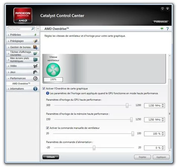This screenshot has height=168, width=177.
Task: Expand the Vidéo section chevron
Action: coord(9,66)
